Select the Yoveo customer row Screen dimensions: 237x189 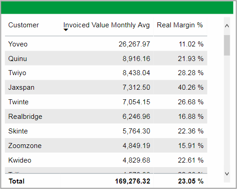pos(106,44)
